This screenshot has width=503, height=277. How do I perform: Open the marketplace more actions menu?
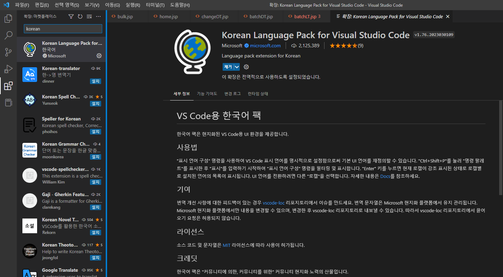[x=98, y=16]
